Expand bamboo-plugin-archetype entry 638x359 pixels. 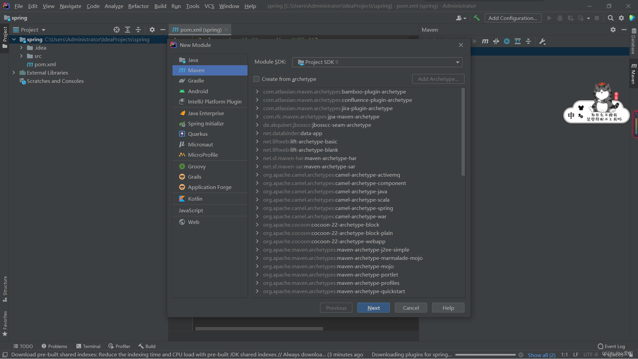257,91
